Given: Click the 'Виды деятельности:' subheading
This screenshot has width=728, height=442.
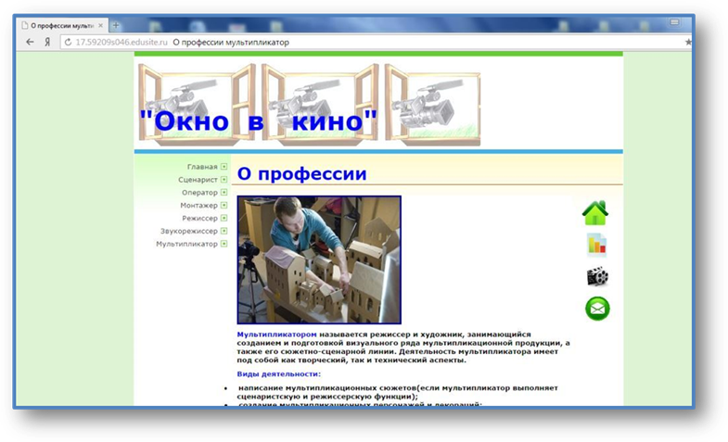Looking at the screenshot, I should (278, 373).
